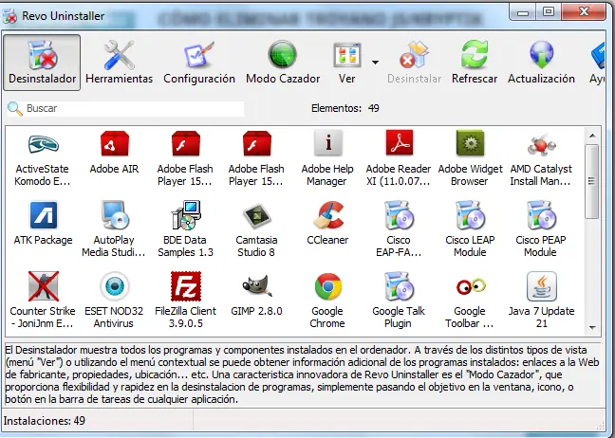Screen dimensions: 615x438
Task: Maximize the Revo Uninstaller window
Action: point(549,12)
